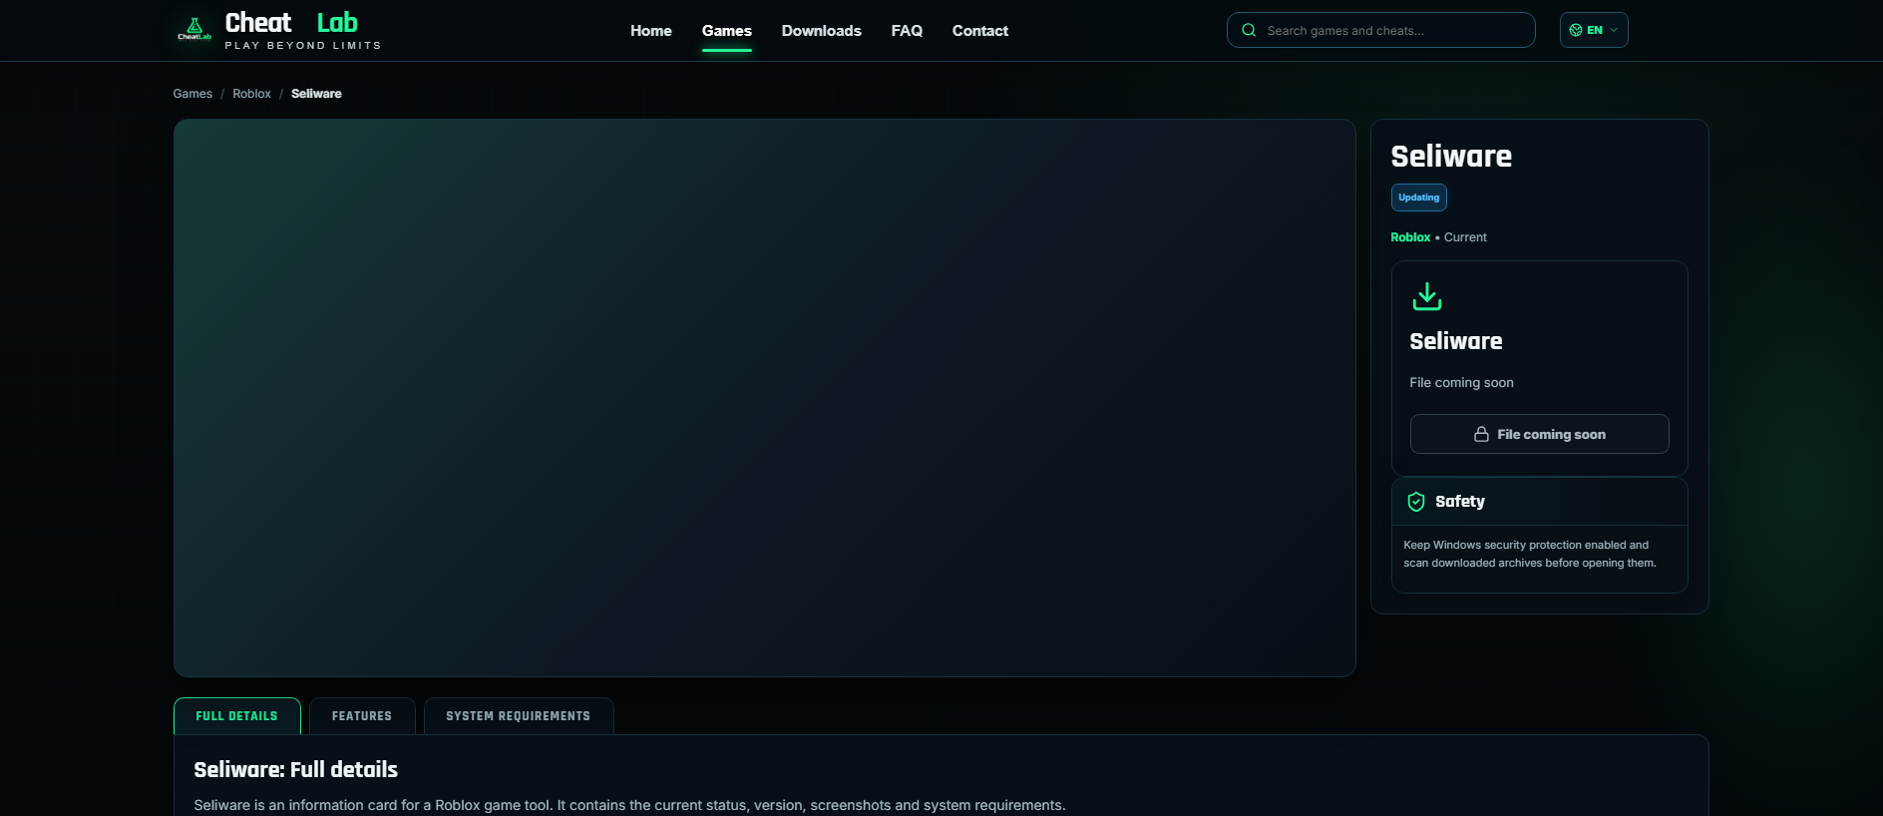Image resolution: width=1883 pixels, height=816 pixels.
Task: Open the Home menu item
Action: pyautogui.click(x=651, y=31)
